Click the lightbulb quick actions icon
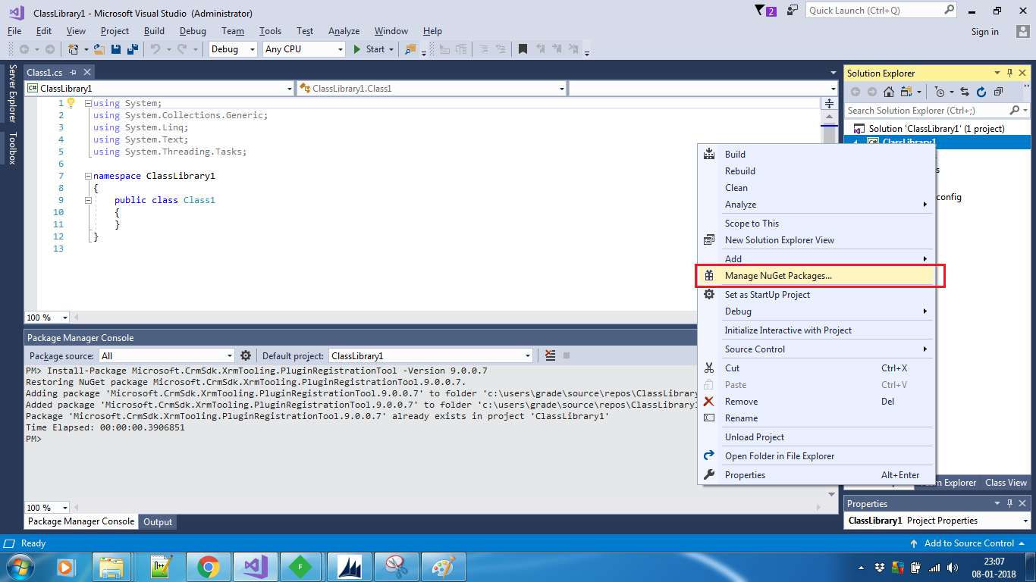Screen dimensions: 1036x582 [71, 102]
